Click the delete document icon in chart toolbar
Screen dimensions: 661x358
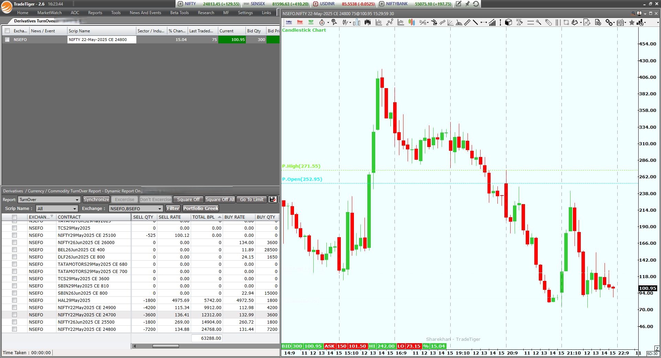pos(598,22)
